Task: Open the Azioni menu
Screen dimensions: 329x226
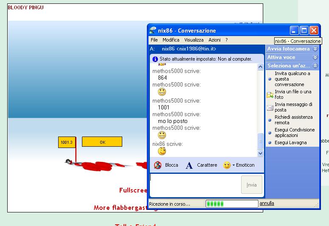Action: point(214,40)
